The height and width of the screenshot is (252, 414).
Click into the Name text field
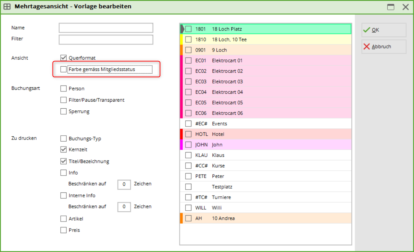point(106,28)
